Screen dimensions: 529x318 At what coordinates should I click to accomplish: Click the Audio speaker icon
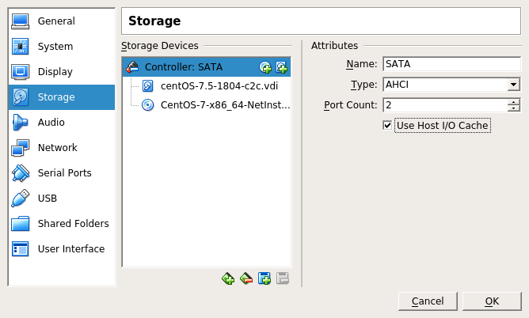(21, 123)
